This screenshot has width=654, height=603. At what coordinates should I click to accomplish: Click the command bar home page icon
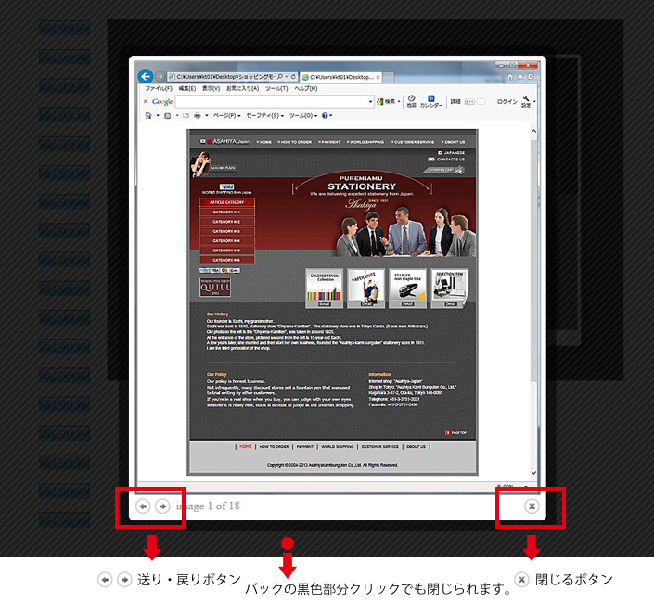point(148,116)
